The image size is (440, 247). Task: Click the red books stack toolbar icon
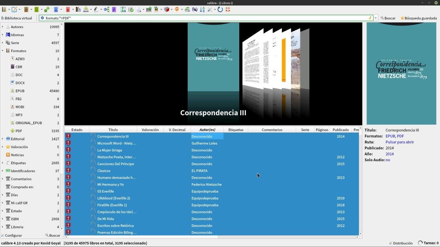pyautogui.click(x=167, y=10)
